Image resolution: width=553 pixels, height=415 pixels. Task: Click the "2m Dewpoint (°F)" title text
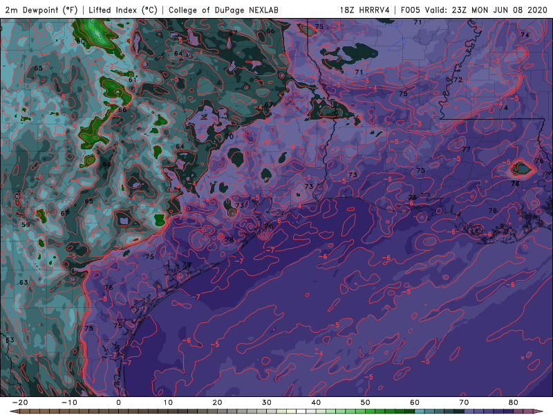point(41,10)
